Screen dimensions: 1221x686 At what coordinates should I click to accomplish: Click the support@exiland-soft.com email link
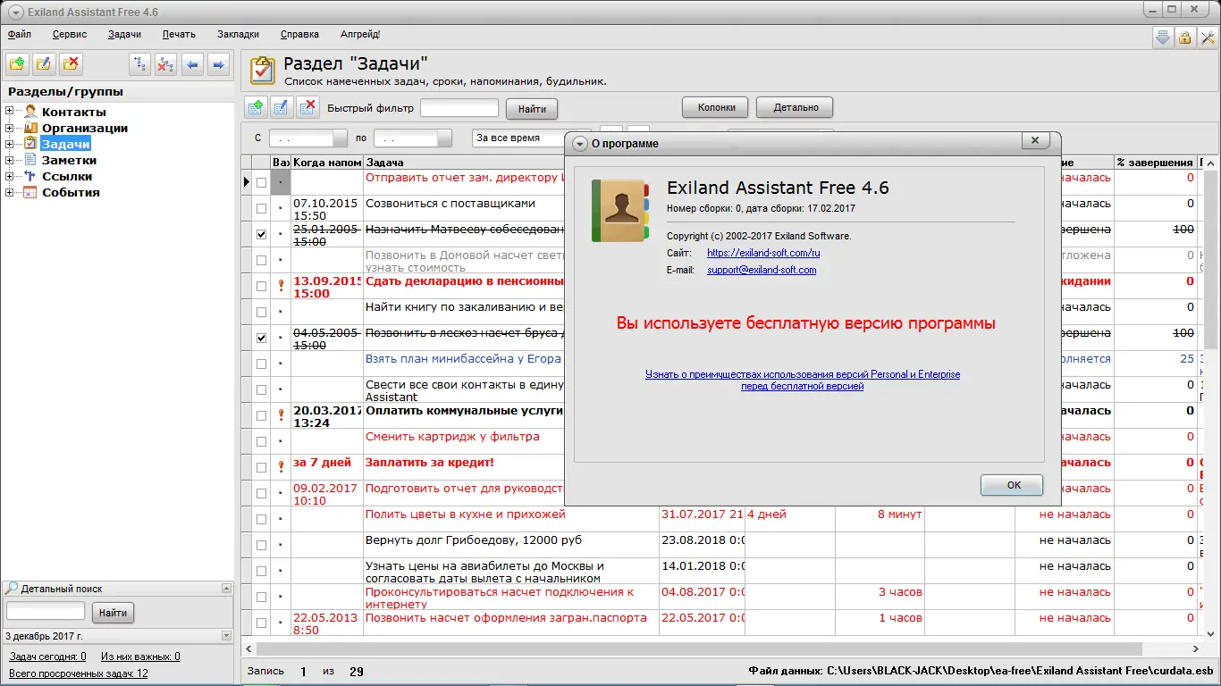coord(762,270)
